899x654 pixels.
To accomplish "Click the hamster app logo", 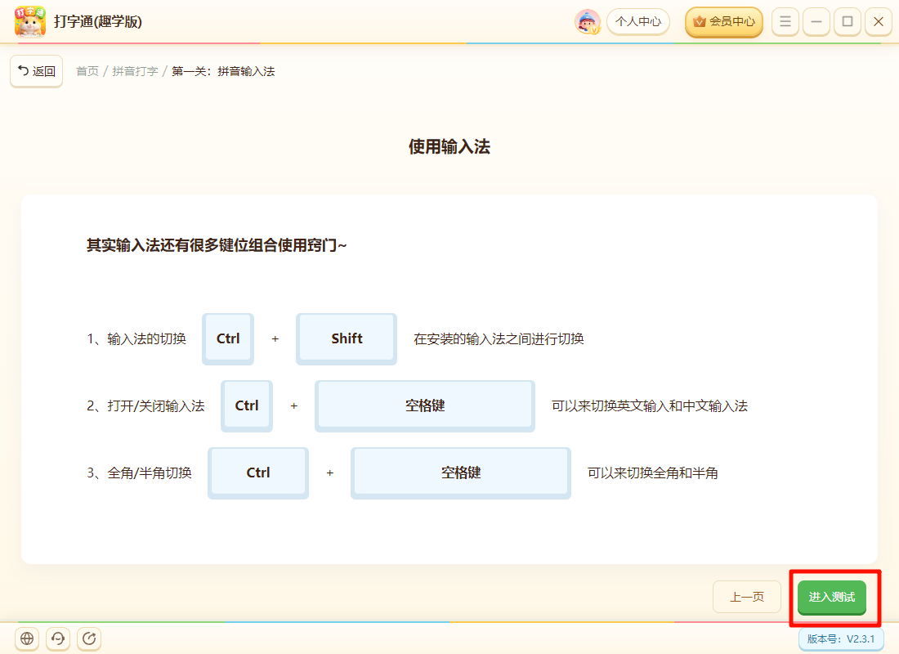I will [x=29, y=21].
